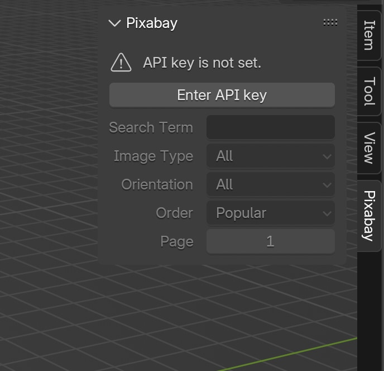Click the warning triangle icon

(x=121, y=63)
